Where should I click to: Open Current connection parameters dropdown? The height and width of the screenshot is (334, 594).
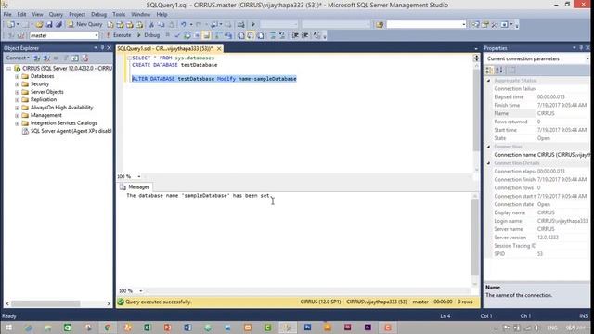pyautogui.click(x=588, y=58)
